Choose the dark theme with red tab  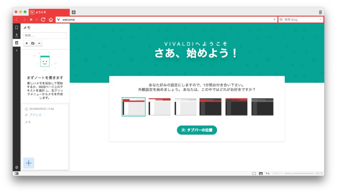pos(210,107)
